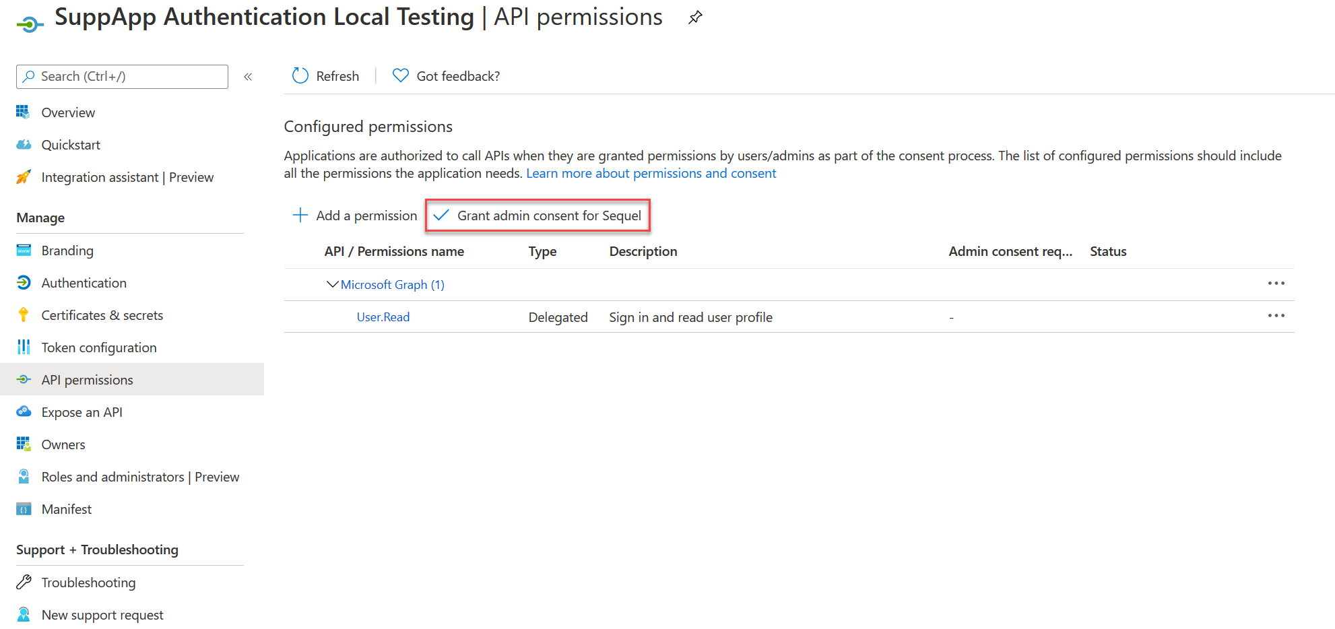This screenshot has height=629, width=1335.
Task: Collapse the left navigation menu
Action: click(248, 77)
